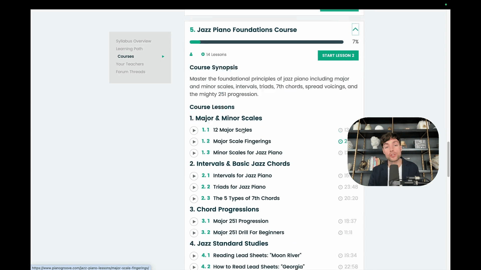Click the presenter webcam video bubble
This screenshot has height=270, width=481.
pyautogui.click(x=393, y=152)
